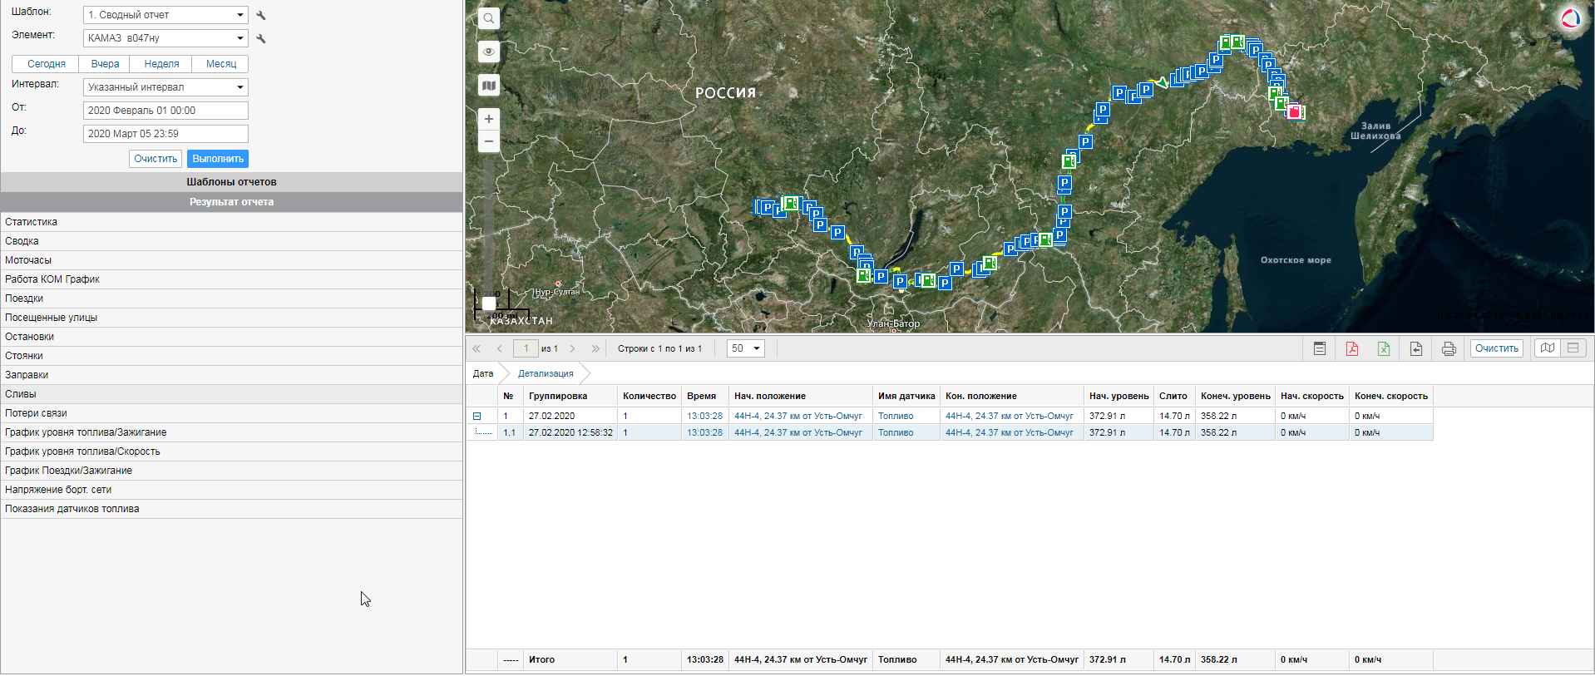Export report to PDF
The width and height of the screenshot is (1595, 676).
click(1352, 348)
